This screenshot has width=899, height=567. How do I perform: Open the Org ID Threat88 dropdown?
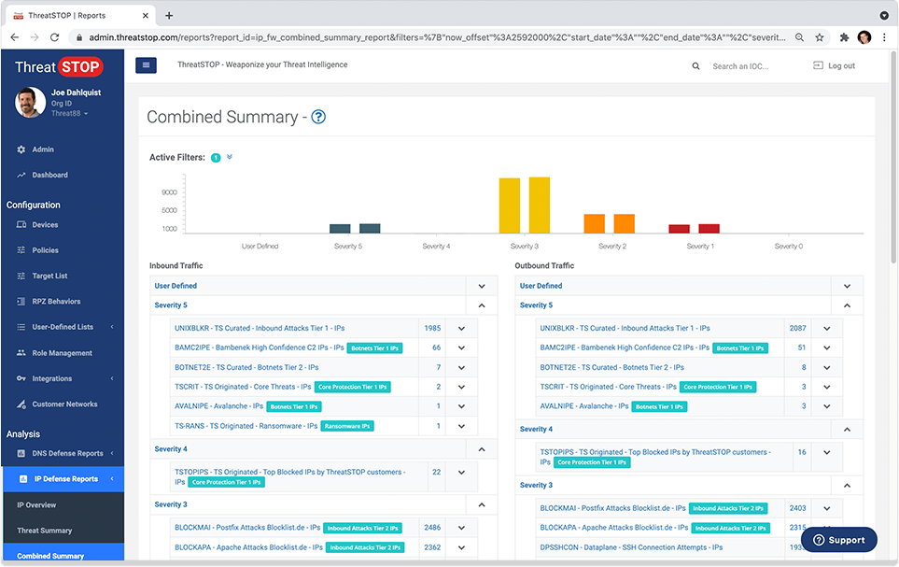pyautogui.click(x=69, y=114)
